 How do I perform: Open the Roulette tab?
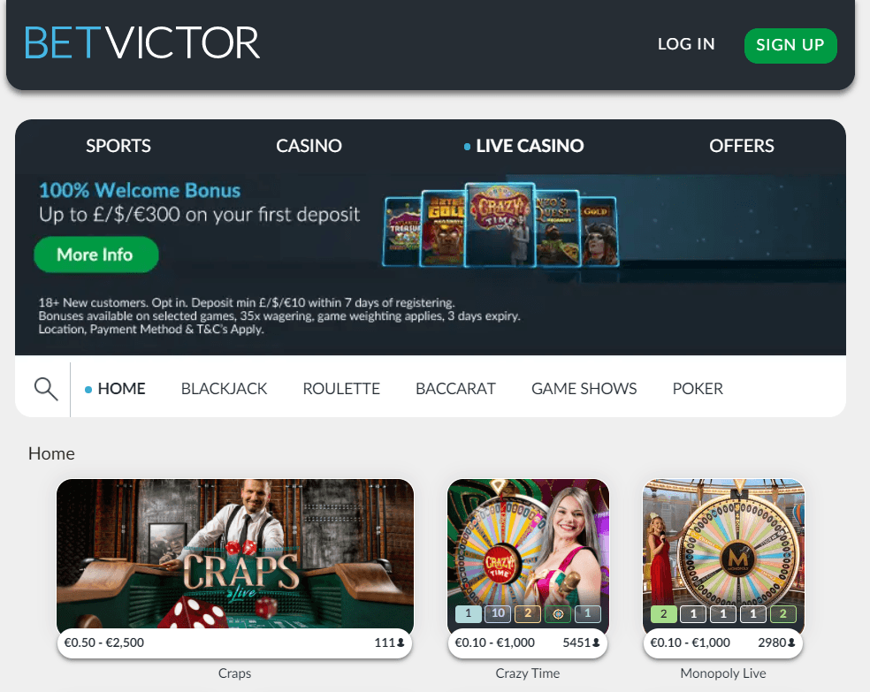pos(341,389)
